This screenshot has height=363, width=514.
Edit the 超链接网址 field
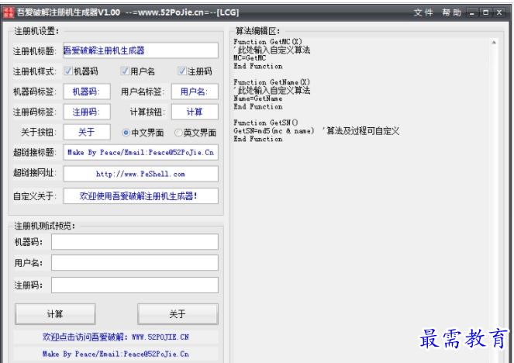click(141, 174)
